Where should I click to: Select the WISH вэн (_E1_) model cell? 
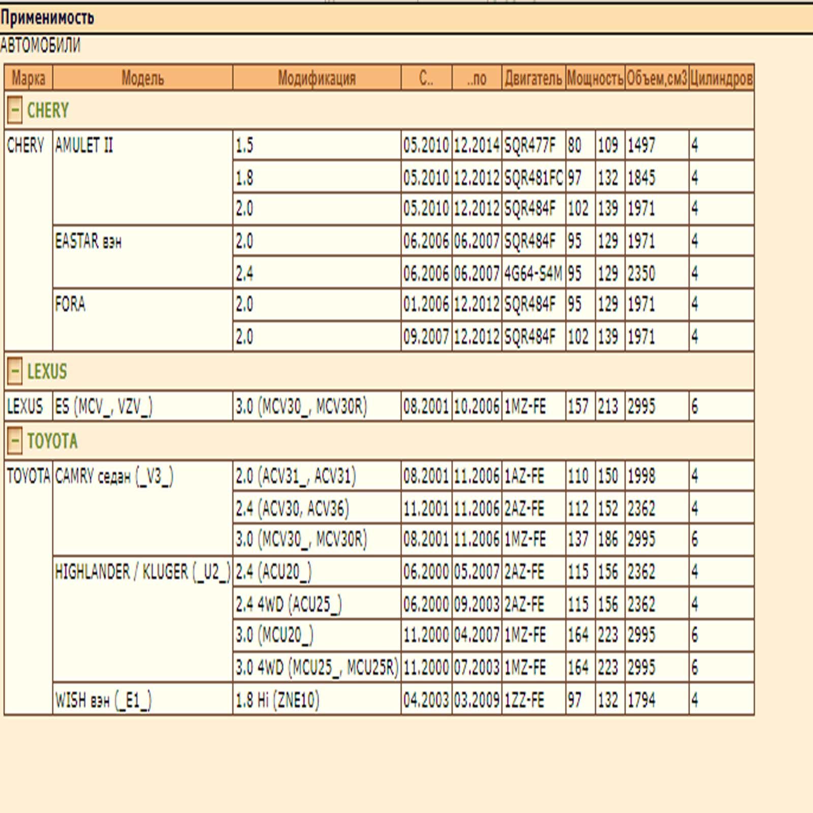tap(103, 700)
